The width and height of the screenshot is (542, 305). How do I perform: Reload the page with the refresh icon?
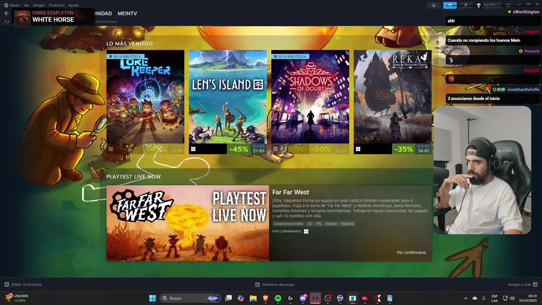pyautogui.click(x=6, y=22)
